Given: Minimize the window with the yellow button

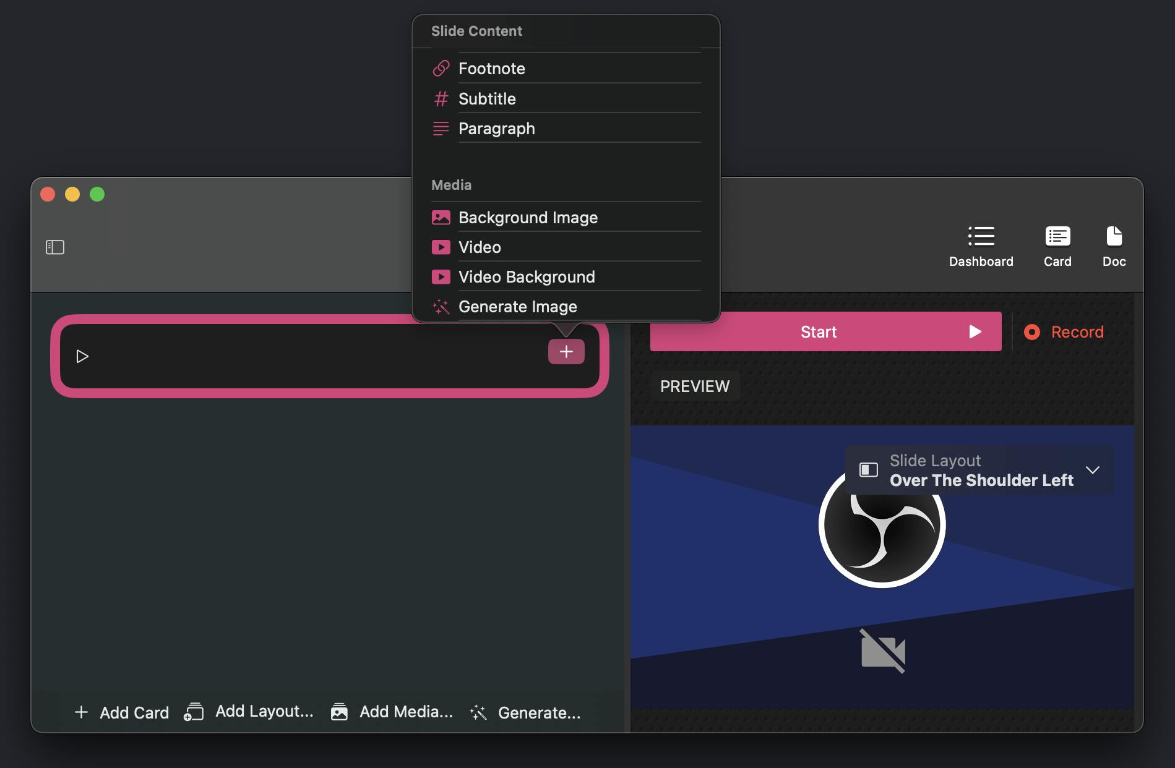Looking at the screenshot, I should pyautogui.click(x=72, y=194).
